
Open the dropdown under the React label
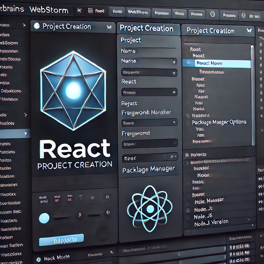click(149, 92)
